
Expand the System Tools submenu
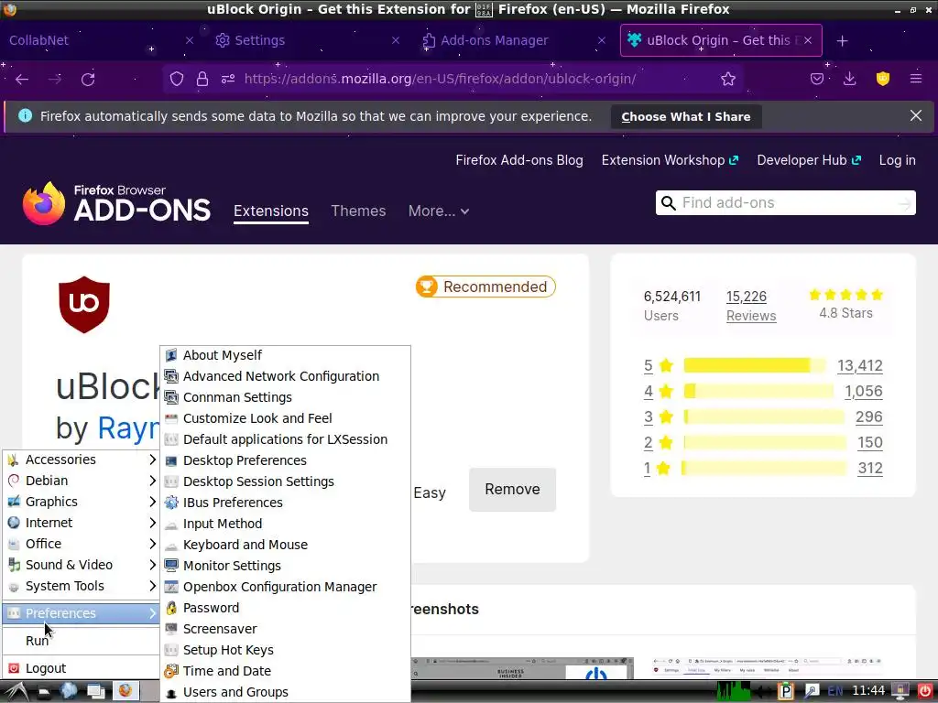pyautogui.click(x=81, y=586)
